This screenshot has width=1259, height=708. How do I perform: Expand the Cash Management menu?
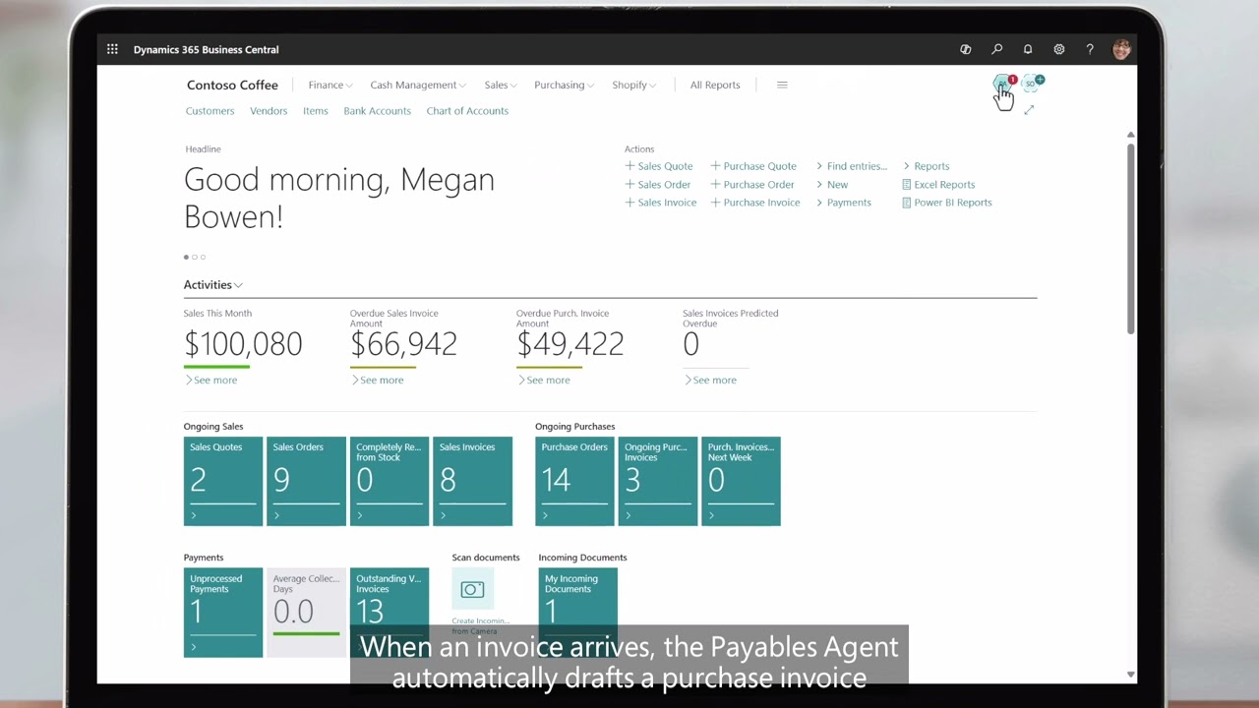(418, 85)
